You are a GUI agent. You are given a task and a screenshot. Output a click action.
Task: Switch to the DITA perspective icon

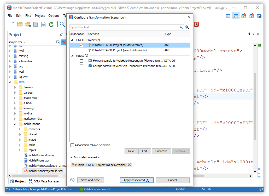(236, 16)
